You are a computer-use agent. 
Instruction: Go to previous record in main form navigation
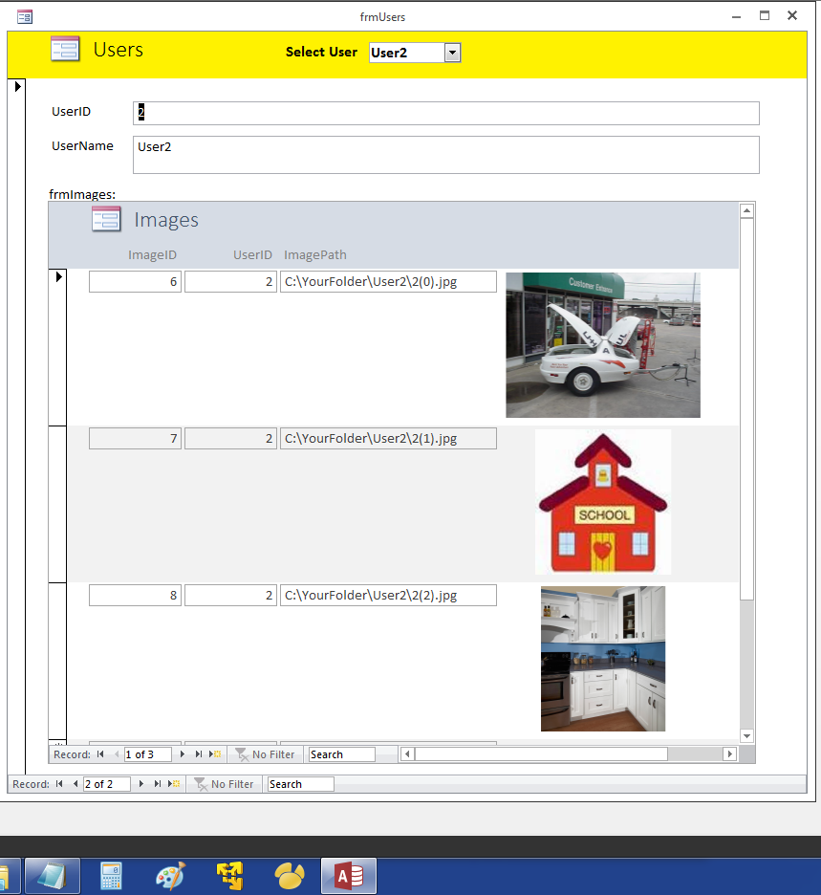[75, 784]
